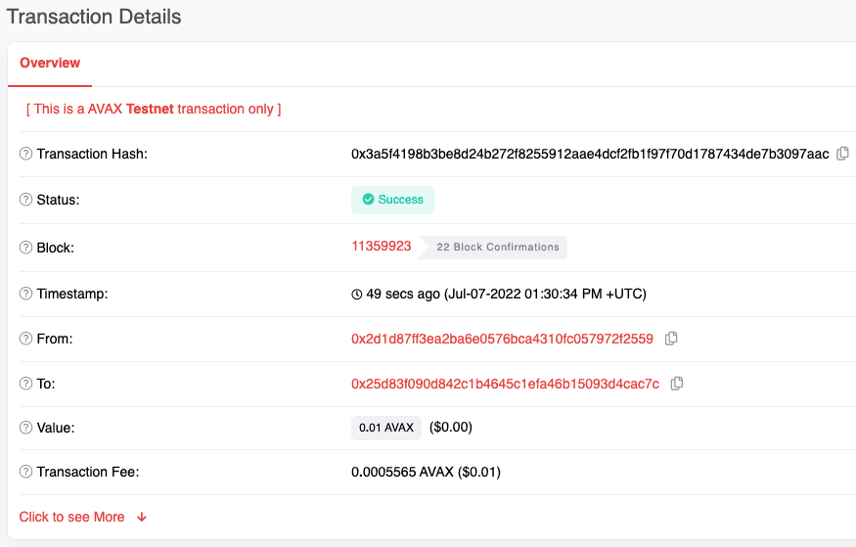
Task: Open block 11359923 link
Action: pyautogui.click(x=382, y=247)
